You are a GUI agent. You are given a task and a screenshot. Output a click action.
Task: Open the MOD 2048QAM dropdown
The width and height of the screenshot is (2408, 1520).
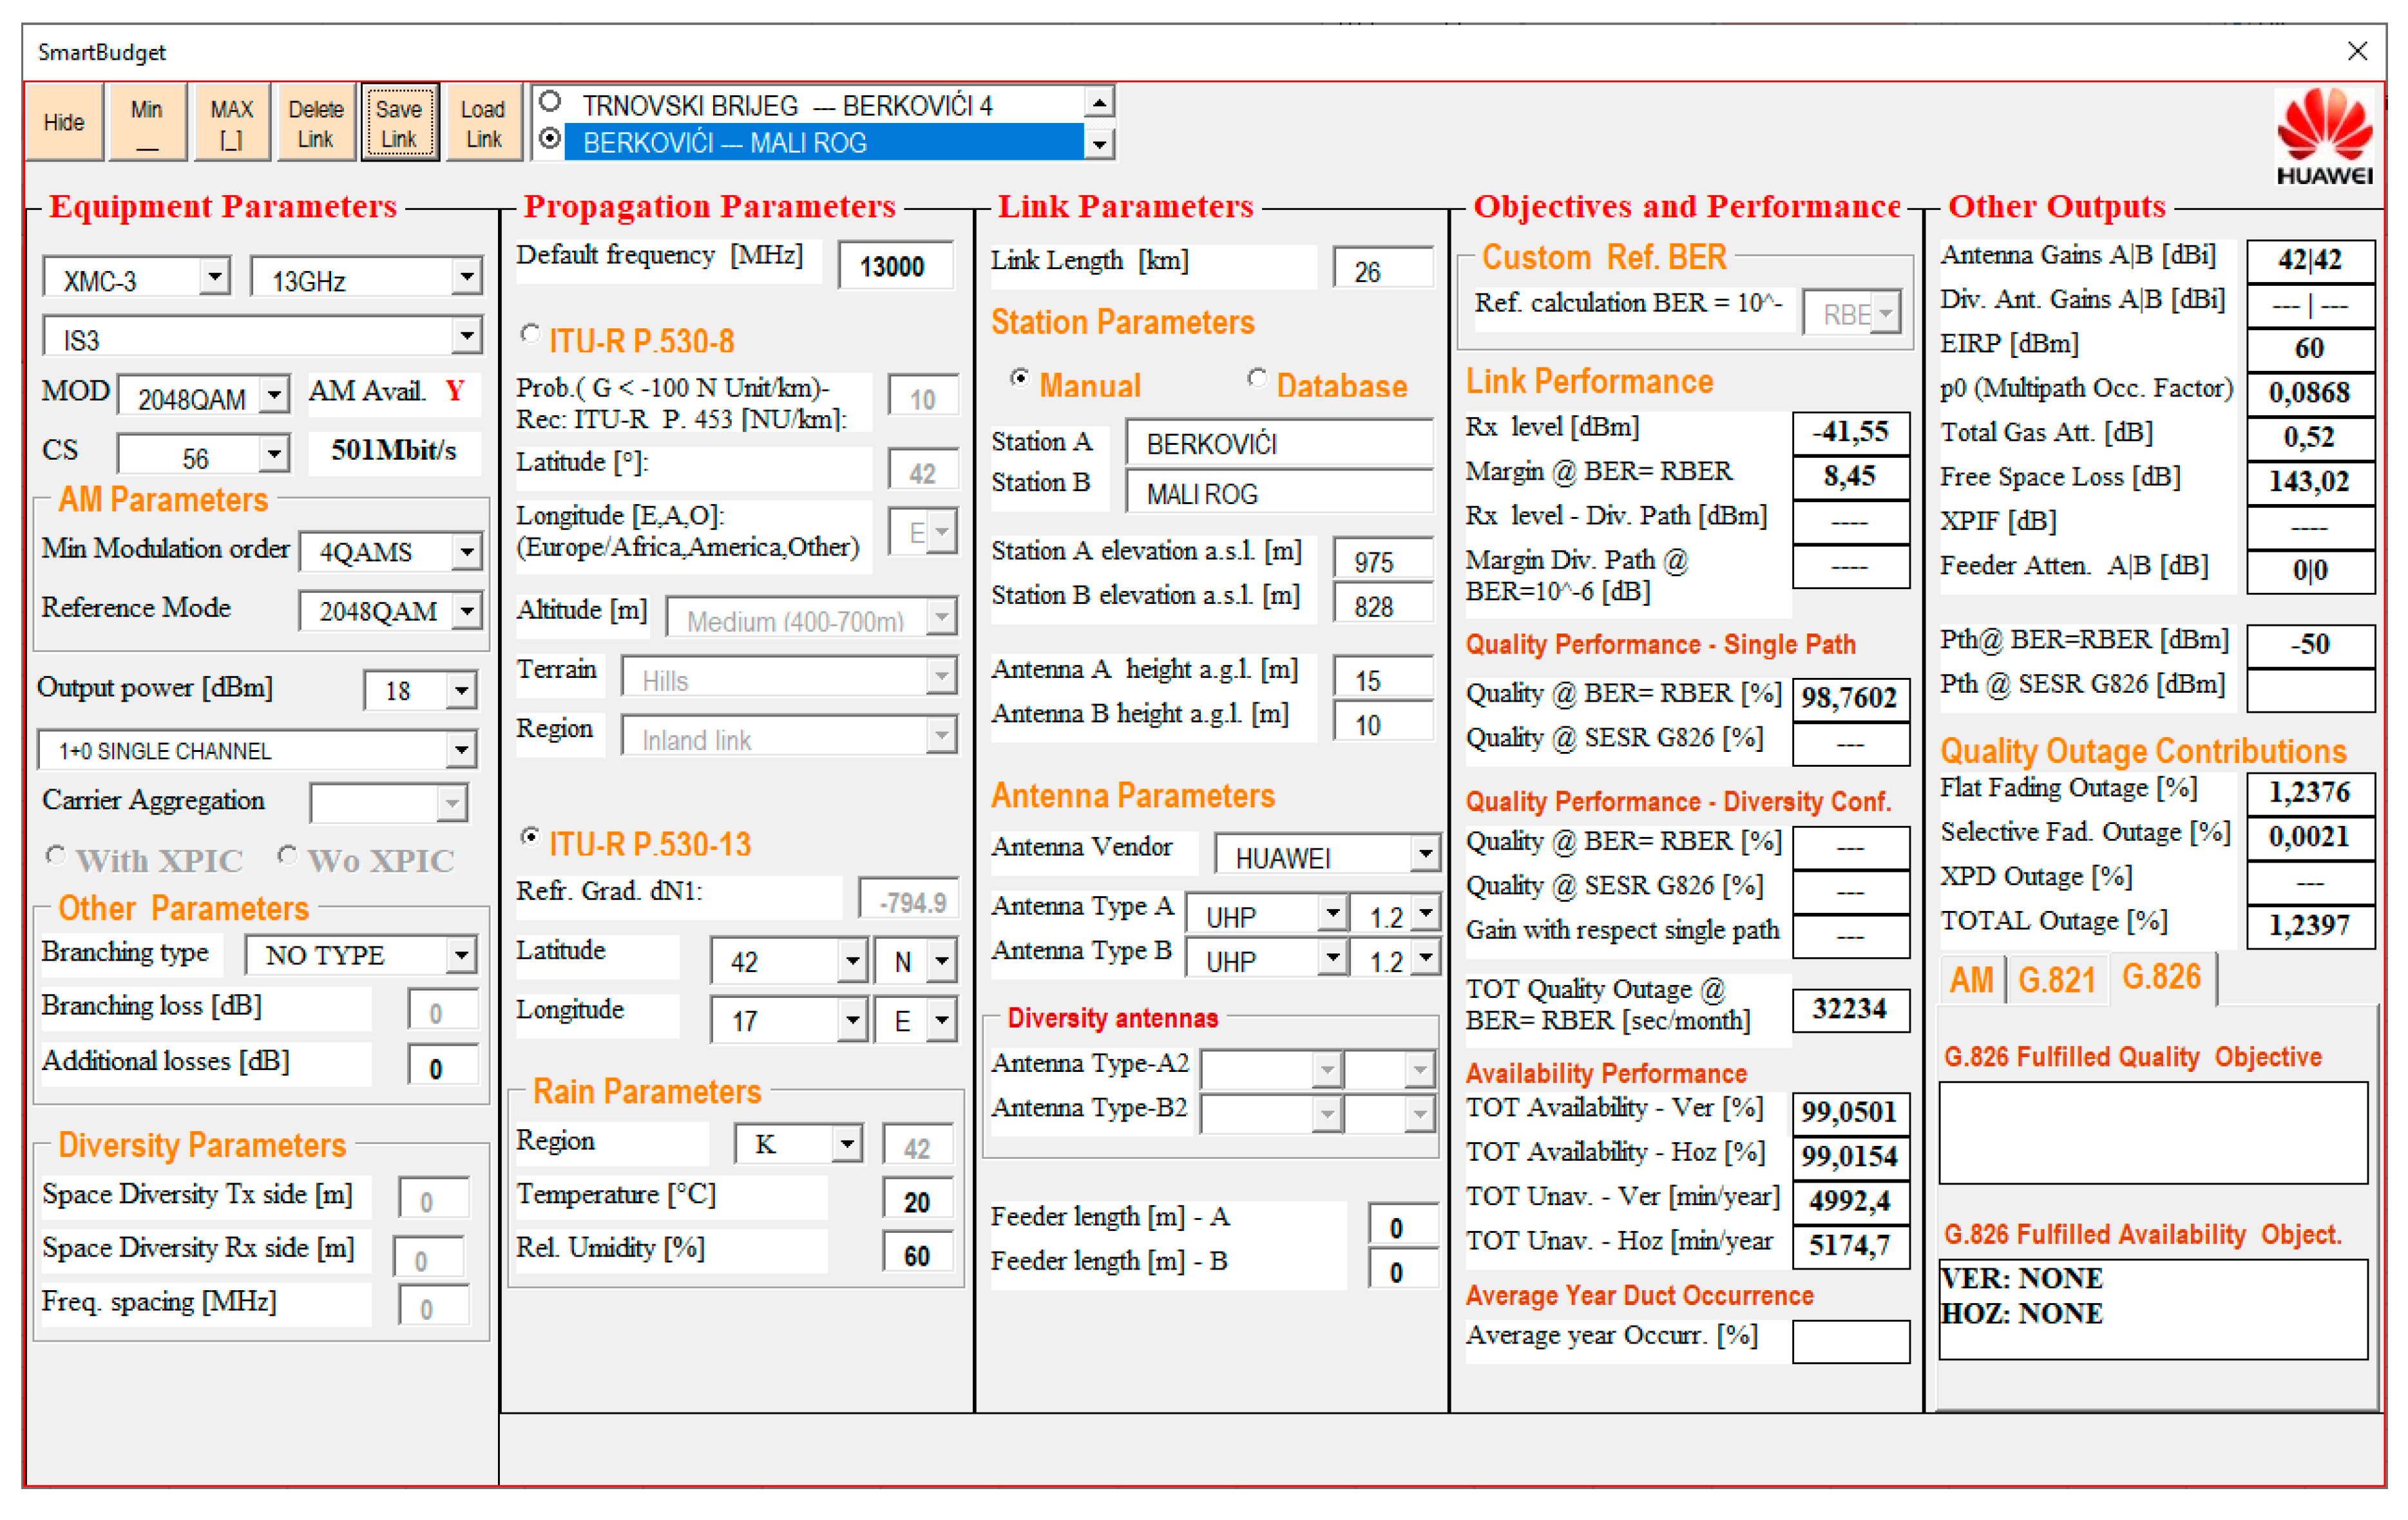(x=274, y=396)
